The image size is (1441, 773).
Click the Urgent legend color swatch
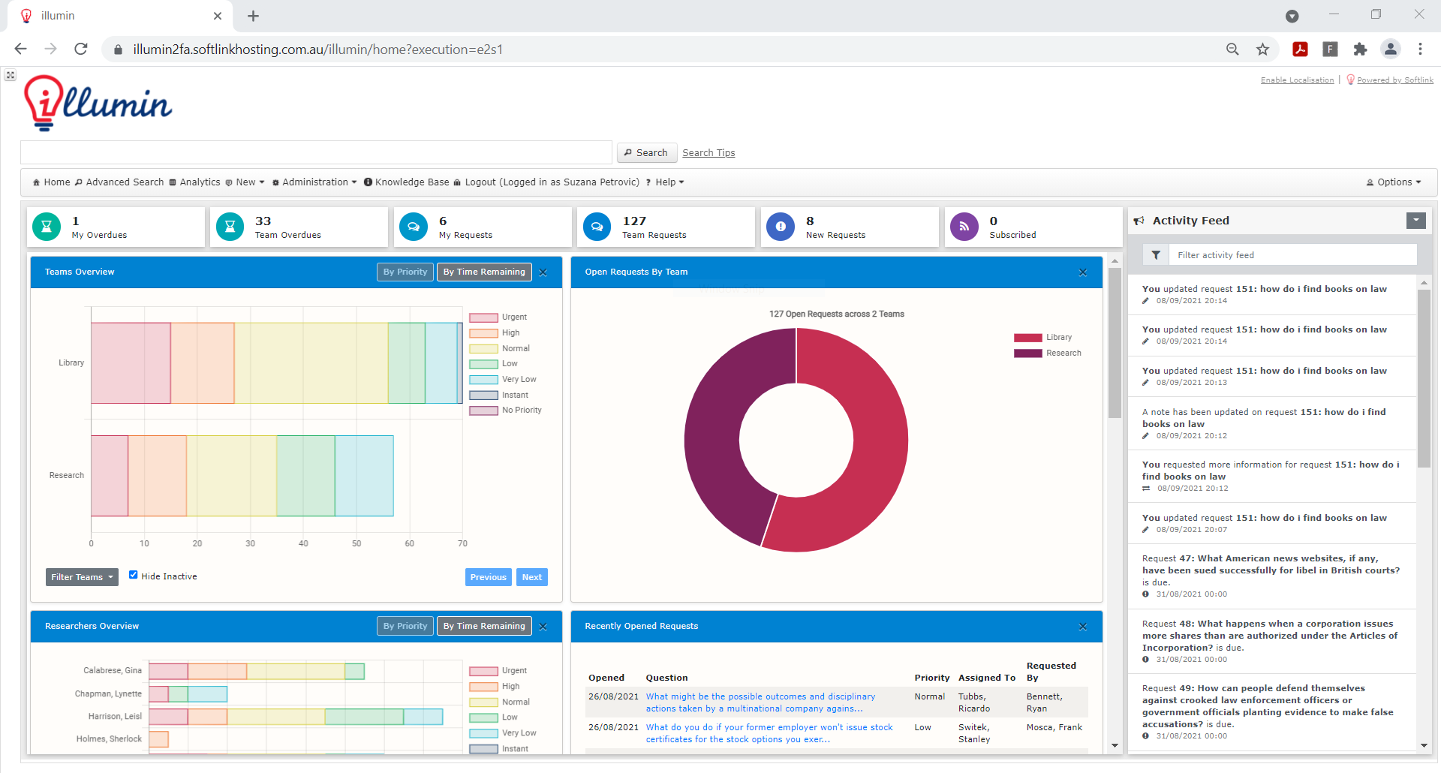483,317
